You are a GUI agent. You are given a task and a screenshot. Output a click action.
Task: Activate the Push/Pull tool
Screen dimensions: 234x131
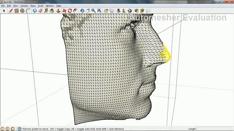tap(58, 11)
